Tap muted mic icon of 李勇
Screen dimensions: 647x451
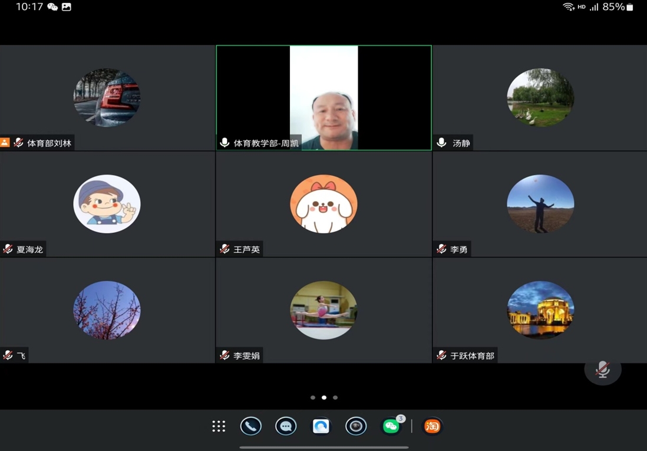coord(441,249)
